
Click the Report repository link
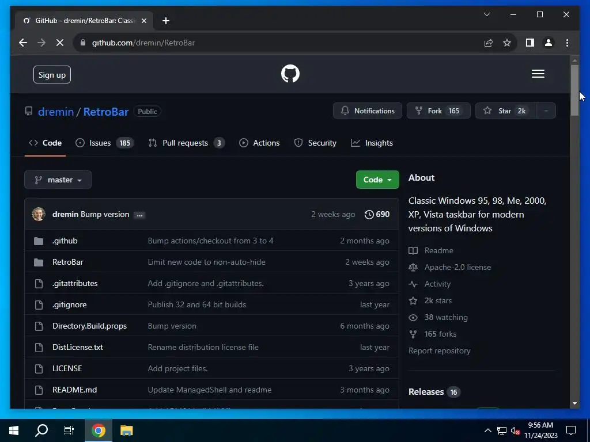click(x=440, y=351)
